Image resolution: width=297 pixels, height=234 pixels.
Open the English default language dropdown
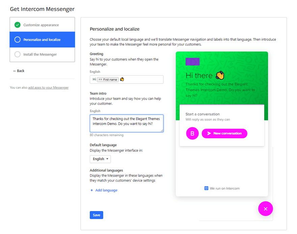pyautogui.click(x=100, y=158)
